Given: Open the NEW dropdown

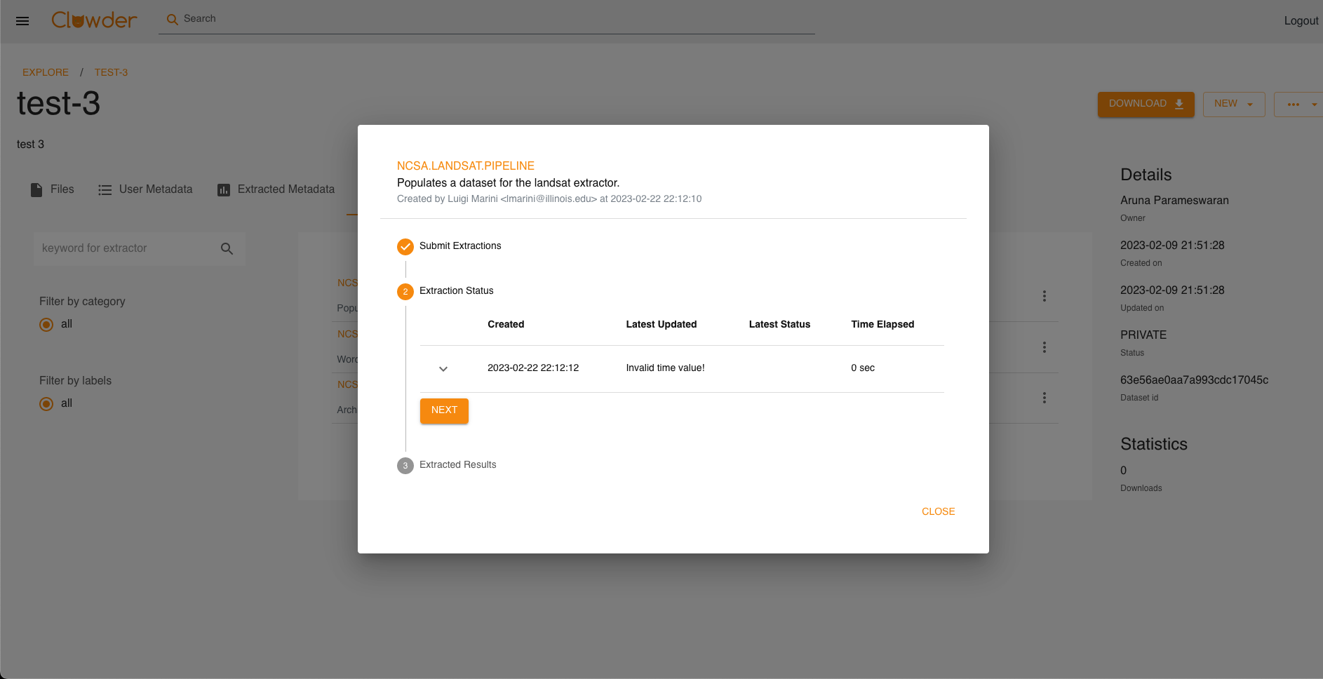Looking at the screenshot, I should tap(1234, 104).
